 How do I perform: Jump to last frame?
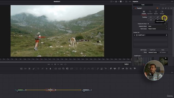pyautogui.click(x=62, y=64)
